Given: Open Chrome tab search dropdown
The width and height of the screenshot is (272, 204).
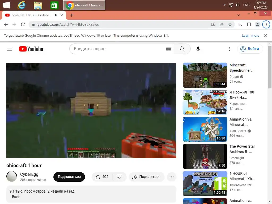Looking at the screenshot, I should pos(239,15).
